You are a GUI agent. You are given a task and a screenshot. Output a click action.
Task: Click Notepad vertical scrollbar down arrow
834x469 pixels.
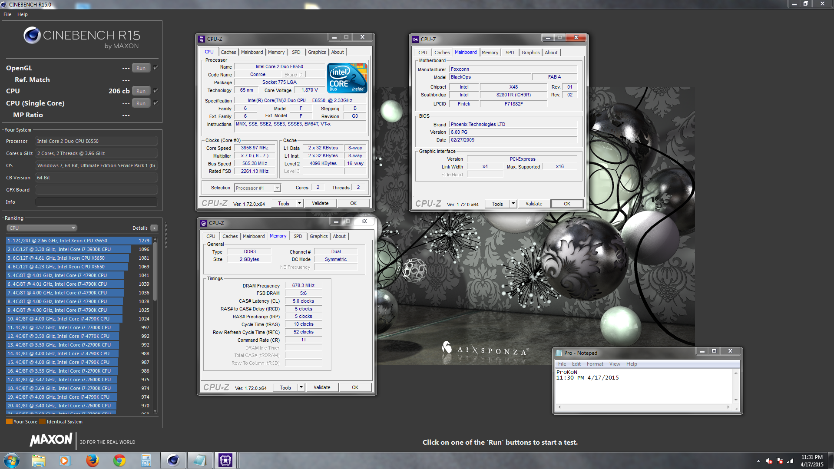(736, 400)
